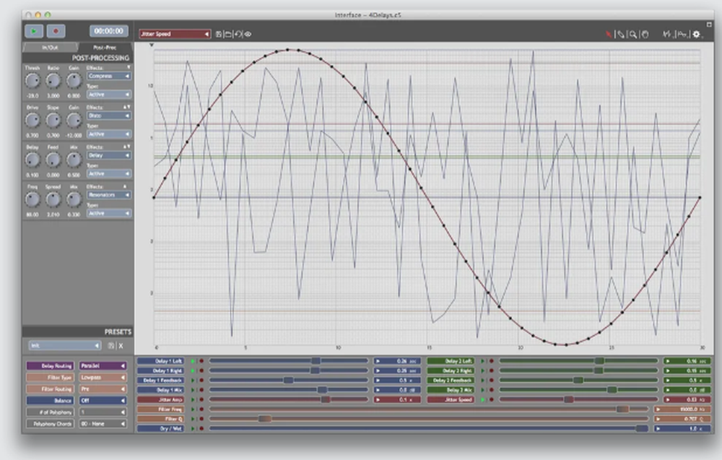Viewport: 722px width, 460px height.
Task: Open the Polyphony Chords dropdown
Action: coord(103,424)
